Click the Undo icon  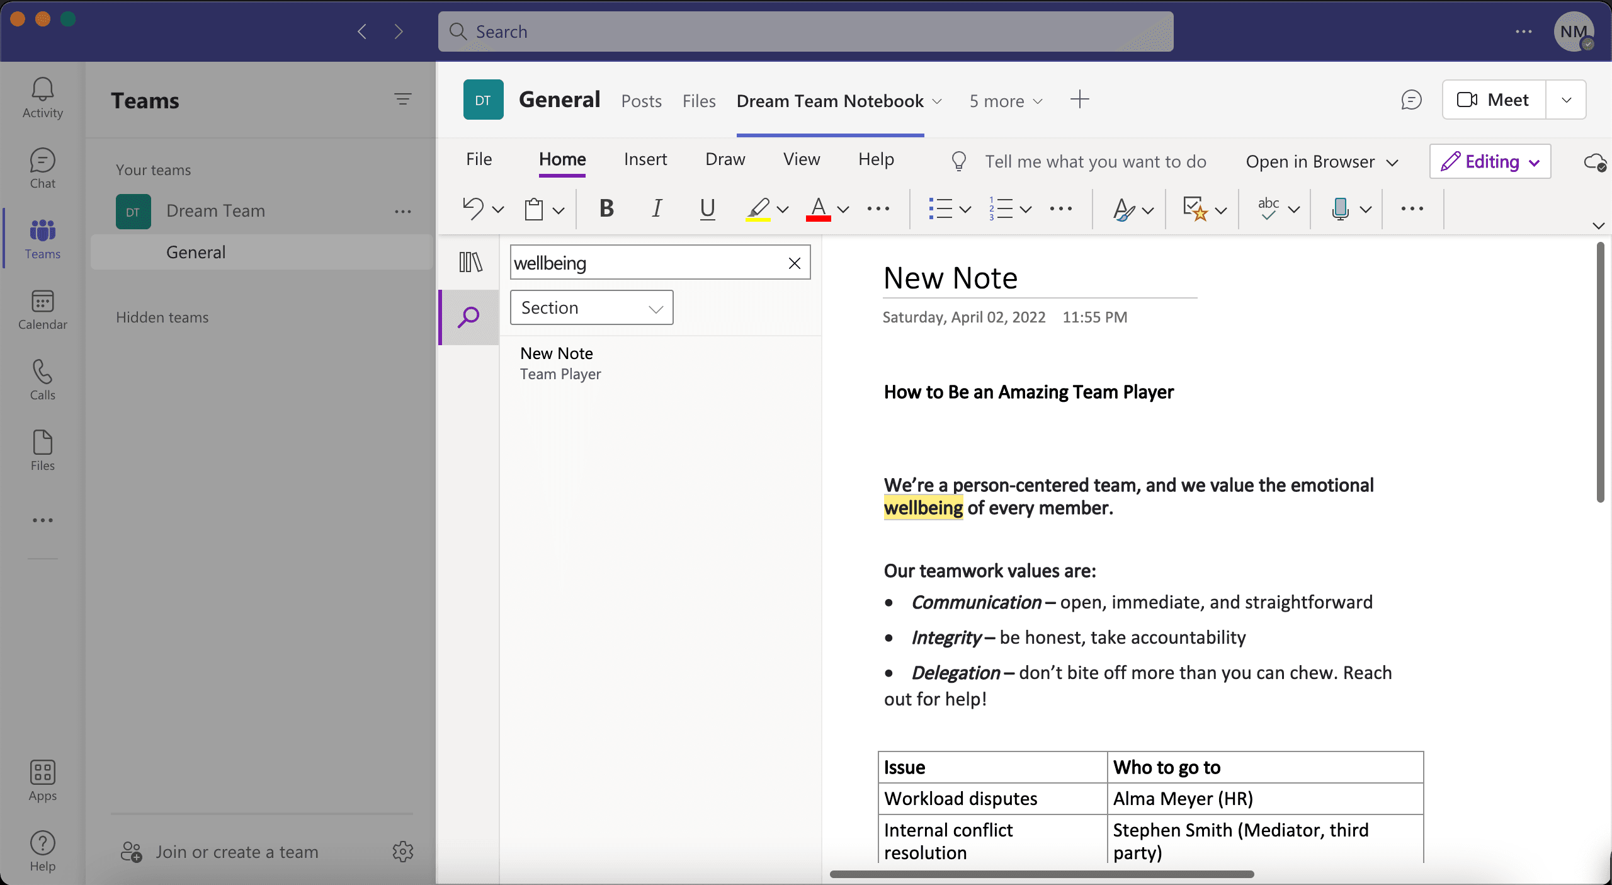pyautogui.click(x=473, y=208)
